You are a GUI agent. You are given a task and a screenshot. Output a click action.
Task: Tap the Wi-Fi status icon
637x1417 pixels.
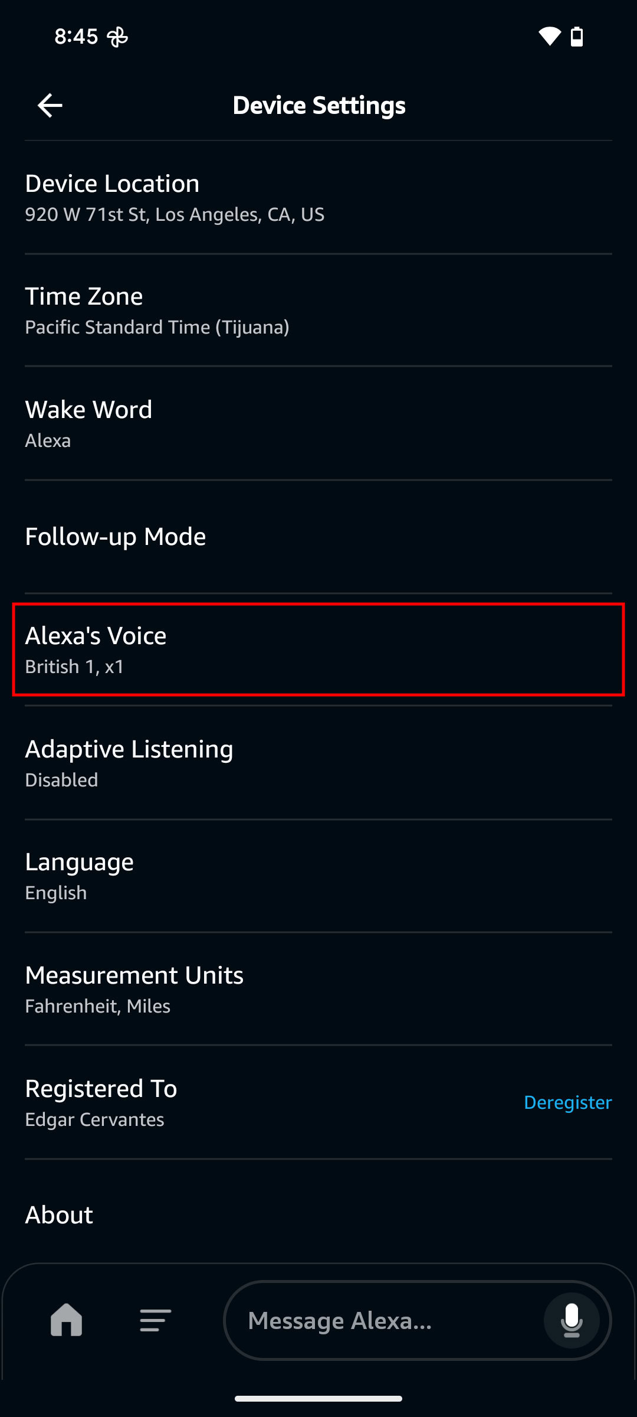tap(549, 37)
